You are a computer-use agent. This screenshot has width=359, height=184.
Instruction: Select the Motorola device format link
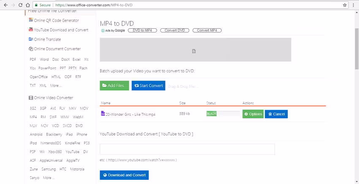click(x=77, y=169)
